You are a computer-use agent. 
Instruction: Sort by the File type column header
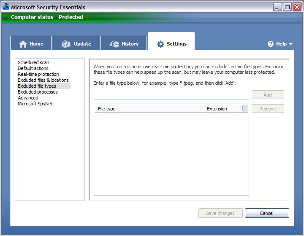pyautogui.click(x=149, y=109)
